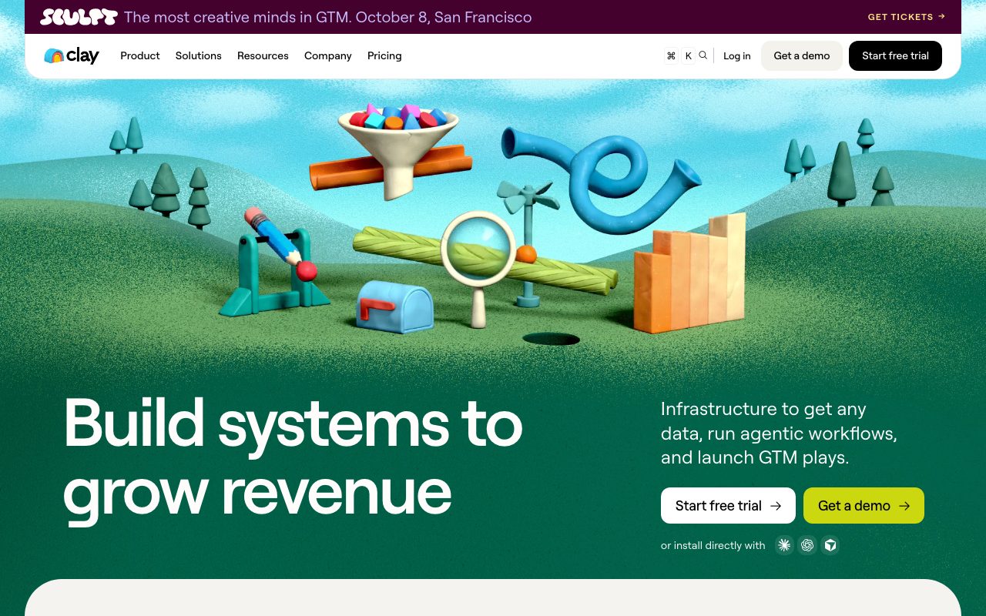986x616 pixels.
Task: Open the Solutions menu
Action: click(199, 55)
